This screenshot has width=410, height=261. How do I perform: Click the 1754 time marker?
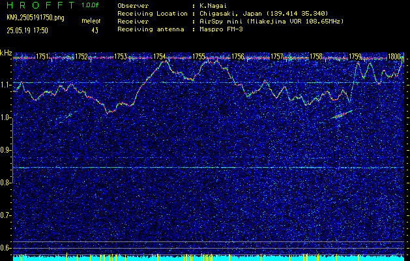159,56
